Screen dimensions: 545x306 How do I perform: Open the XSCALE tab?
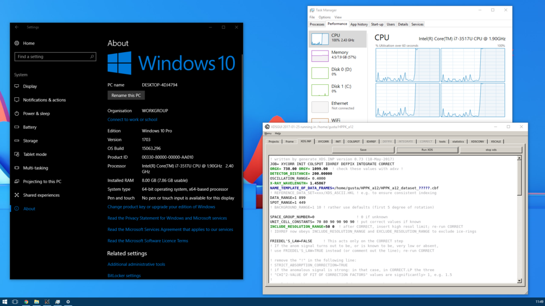pyautogui.click(x=496, y=141)
